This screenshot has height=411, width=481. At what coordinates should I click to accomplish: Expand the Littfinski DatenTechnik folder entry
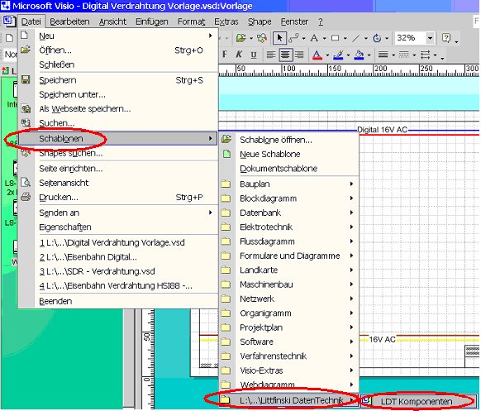289,400
